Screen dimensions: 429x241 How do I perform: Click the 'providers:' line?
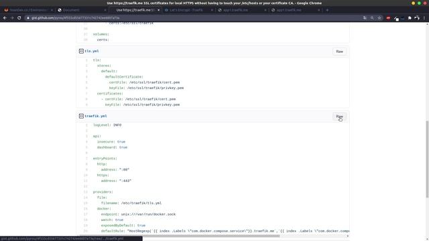click(103, 192)
